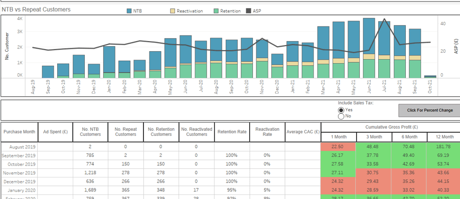Click the Average CAC (£) column header

303,132
